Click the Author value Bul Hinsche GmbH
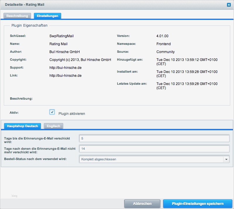234x209 pixels. click(64, 52)
